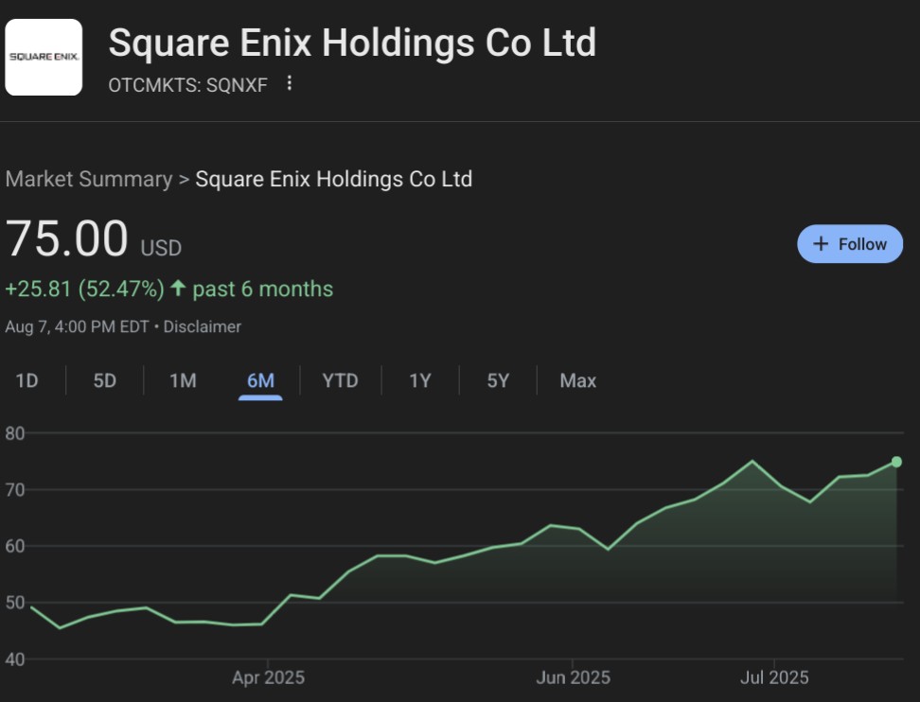920x702 pixels.
Task: Show the Max history range
Action: pyautogui.click(x=578, y=380)
